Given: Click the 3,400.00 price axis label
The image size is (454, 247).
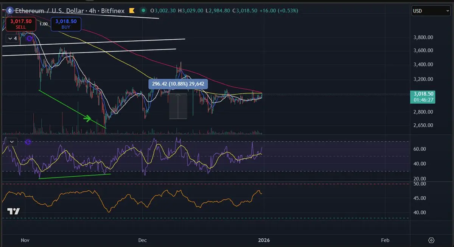Looking at the screenshot, I should pyautogui.click(x=422, y=64).
